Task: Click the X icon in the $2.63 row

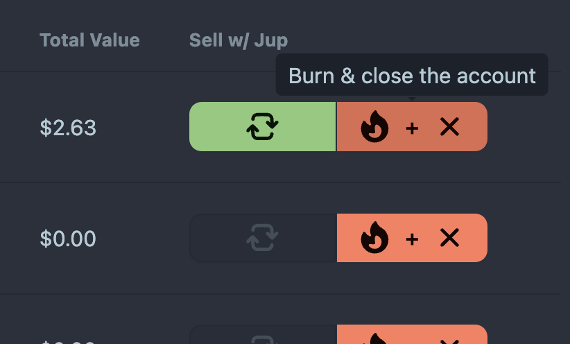Action: pos(449,127)
